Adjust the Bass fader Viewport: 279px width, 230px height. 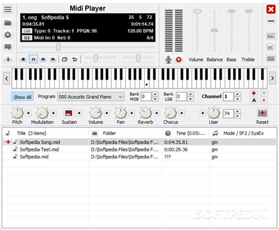pos(231,11)
